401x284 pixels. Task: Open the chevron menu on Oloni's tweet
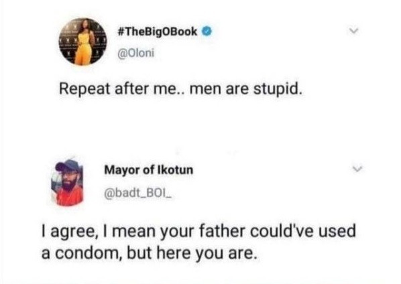pos(354,31)
